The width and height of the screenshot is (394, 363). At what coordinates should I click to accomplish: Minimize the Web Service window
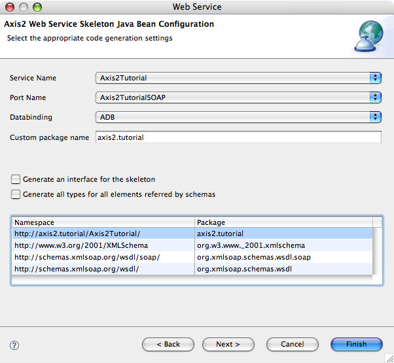(24, 7)
